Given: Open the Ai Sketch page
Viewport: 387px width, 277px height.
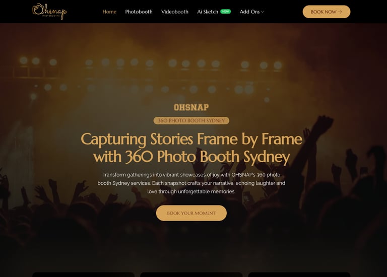Looking at the screenshot, I should [208, 12].
